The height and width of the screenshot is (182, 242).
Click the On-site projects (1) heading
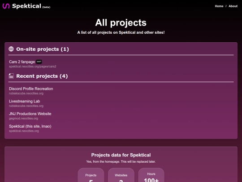43,49
